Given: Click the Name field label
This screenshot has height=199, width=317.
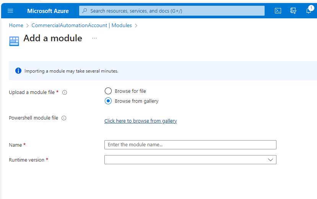Looking at the screenshot, I should (x=15, y=145).
